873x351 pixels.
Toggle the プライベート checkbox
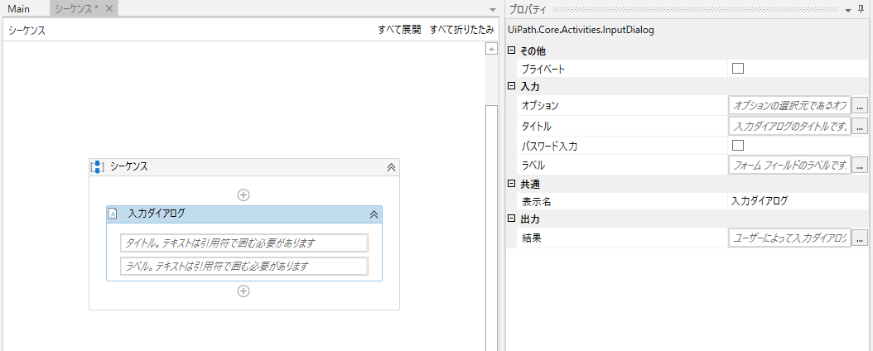pyautogui.click(x=738, y=69)
